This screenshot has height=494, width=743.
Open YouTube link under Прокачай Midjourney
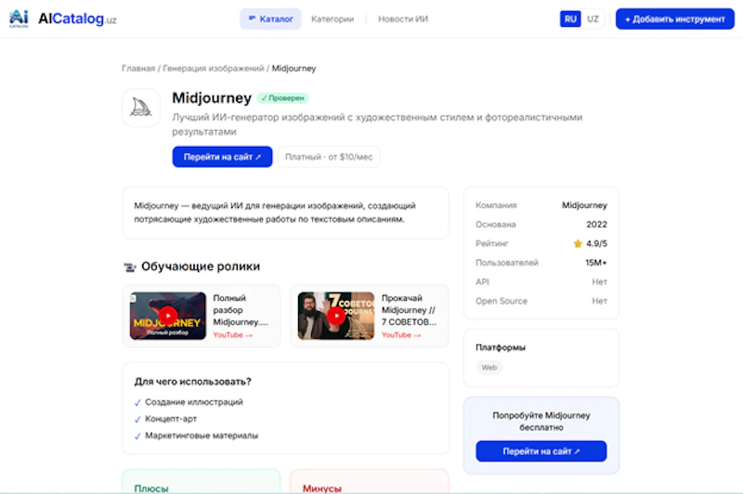401,335
